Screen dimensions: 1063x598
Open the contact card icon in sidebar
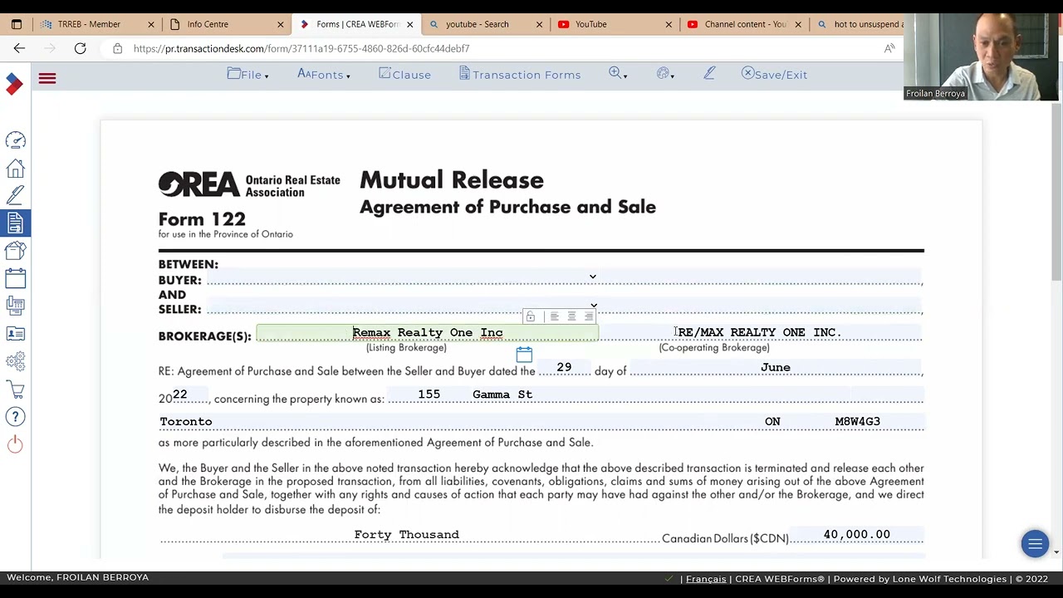[15, 333]
